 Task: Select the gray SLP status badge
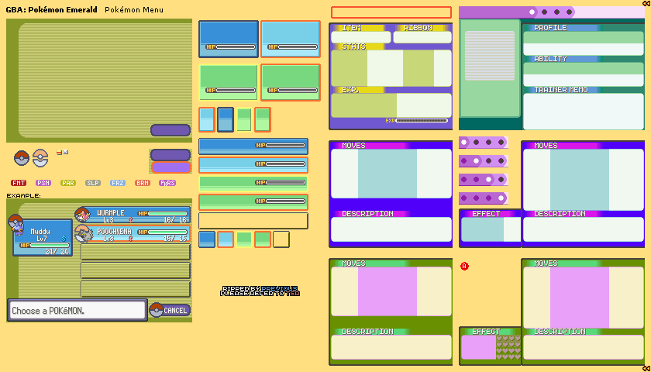pyautogui.click(x=92, y=183)
